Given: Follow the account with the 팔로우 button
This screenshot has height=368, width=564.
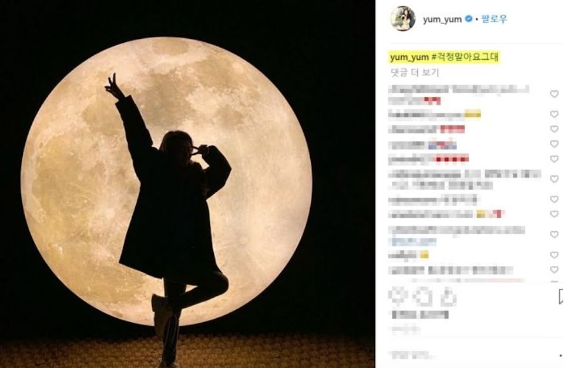Looking at the screenshot, I should coord(494,19).
